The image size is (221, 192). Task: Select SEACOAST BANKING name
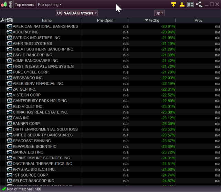pos(32,141)
